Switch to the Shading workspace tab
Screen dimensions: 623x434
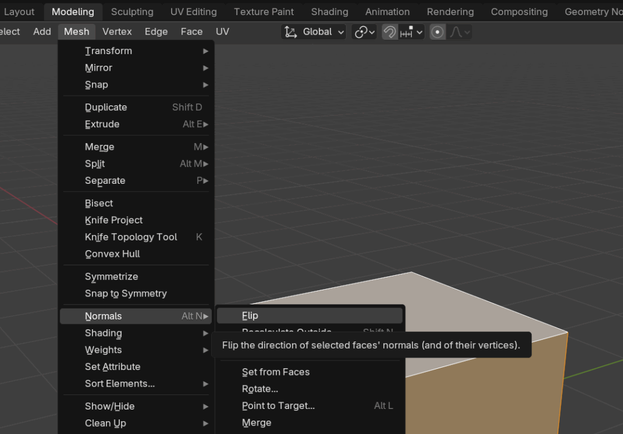click(x=329, y=12)
